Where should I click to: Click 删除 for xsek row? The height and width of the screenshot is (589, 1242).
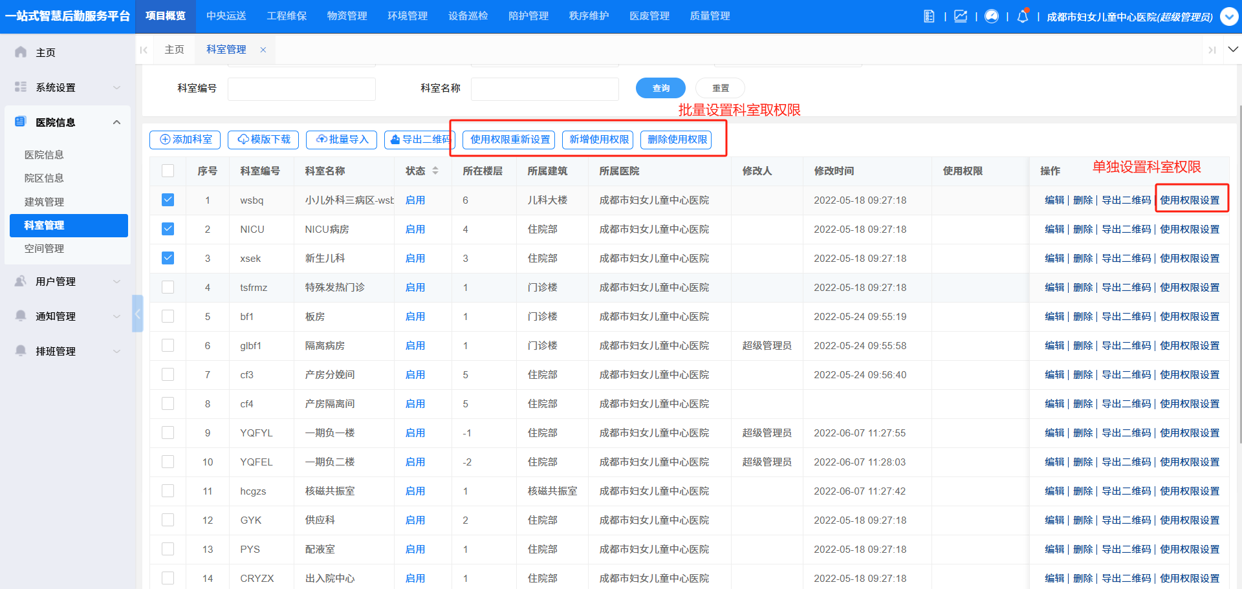1083,258
